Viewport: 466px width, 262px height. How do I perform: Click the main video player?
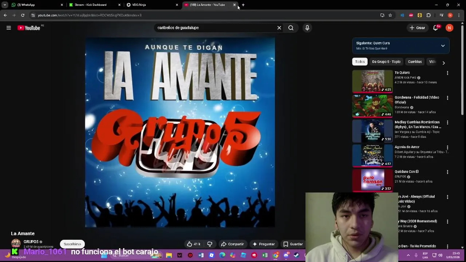(x=180, y=132)
